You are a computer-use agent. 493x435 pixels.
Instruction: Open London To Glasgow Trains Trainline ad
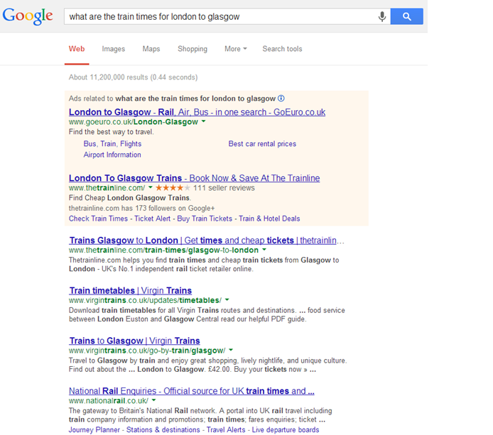[x=195, y=178]
